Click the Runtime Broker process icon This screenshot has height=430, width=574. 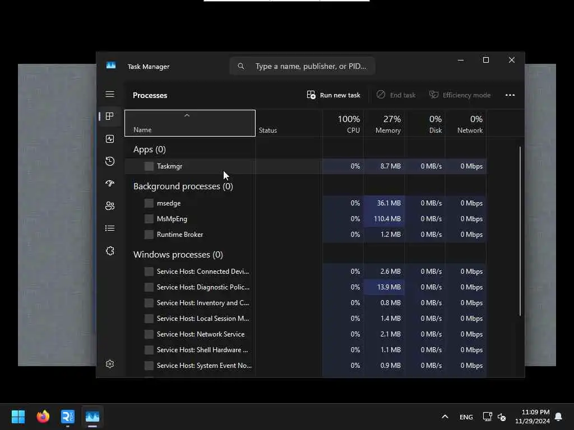click(149, 235)
